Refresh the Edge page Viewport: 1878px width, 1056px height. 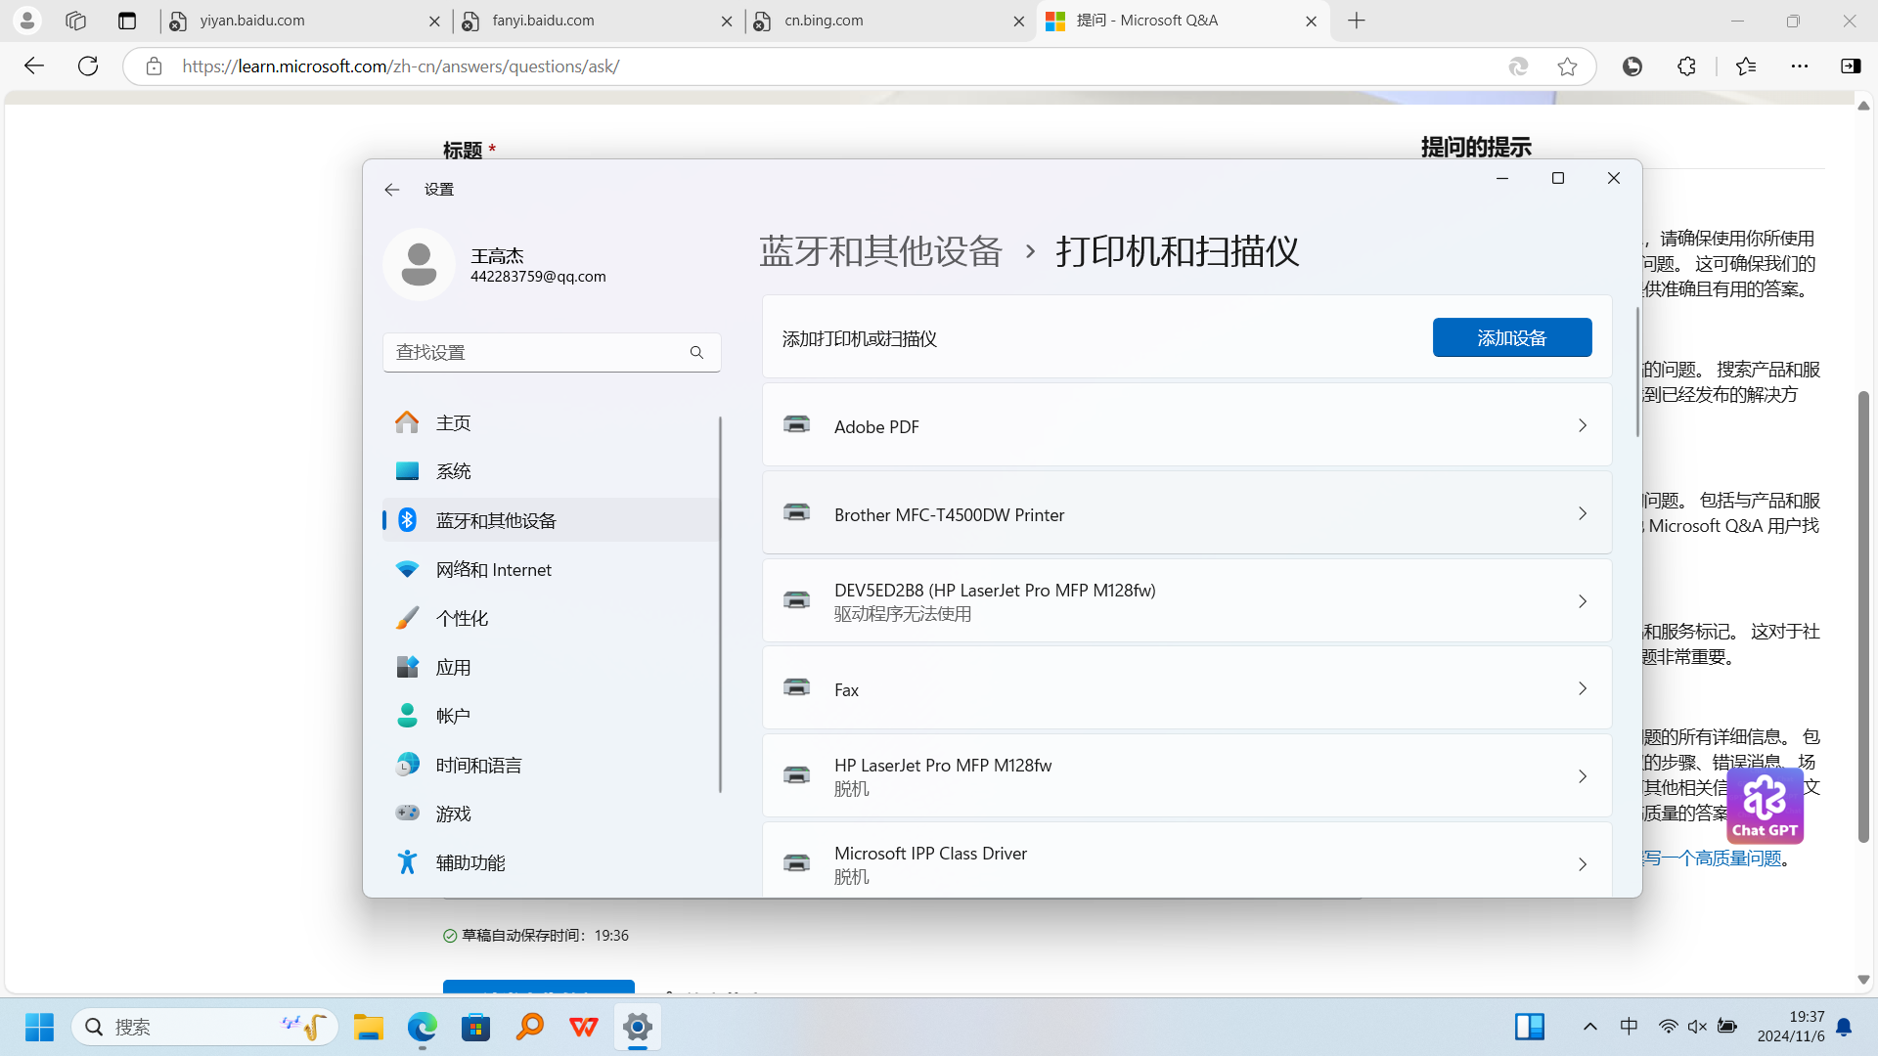(x=88, y=66)
